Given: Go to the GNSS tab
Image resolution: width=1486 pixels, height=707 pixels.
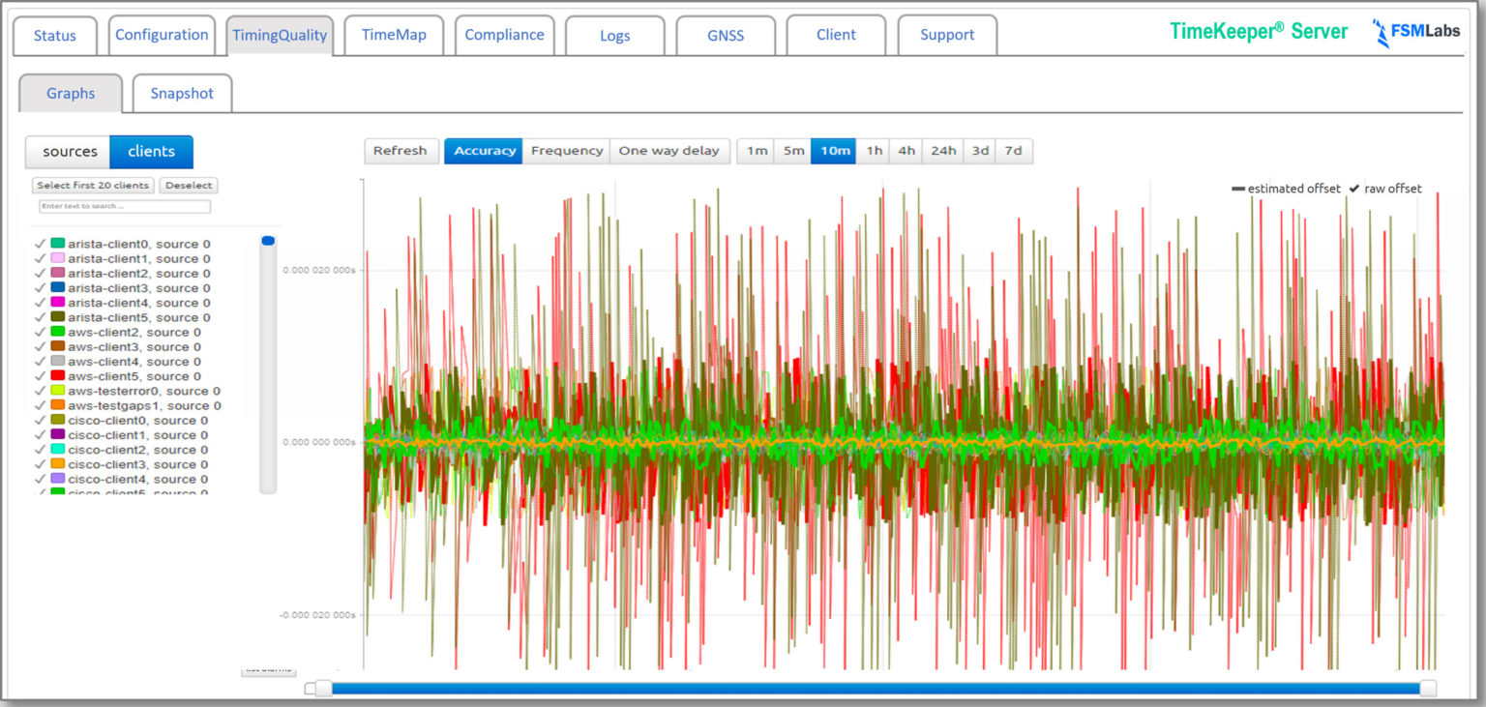Looking at the screenshot, I should point(725,35).
